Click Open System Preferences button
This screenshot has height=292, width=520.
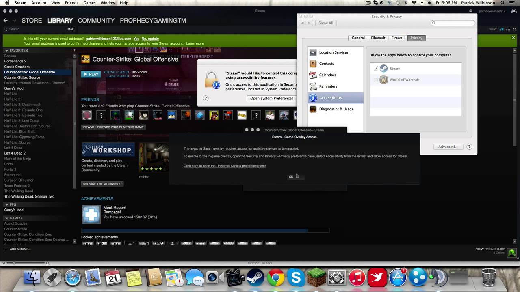(271, 98)
